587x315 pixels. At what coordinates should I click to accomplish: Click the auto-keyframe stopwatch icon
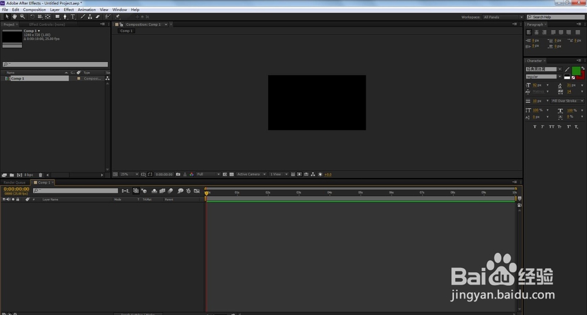(188, 191)
